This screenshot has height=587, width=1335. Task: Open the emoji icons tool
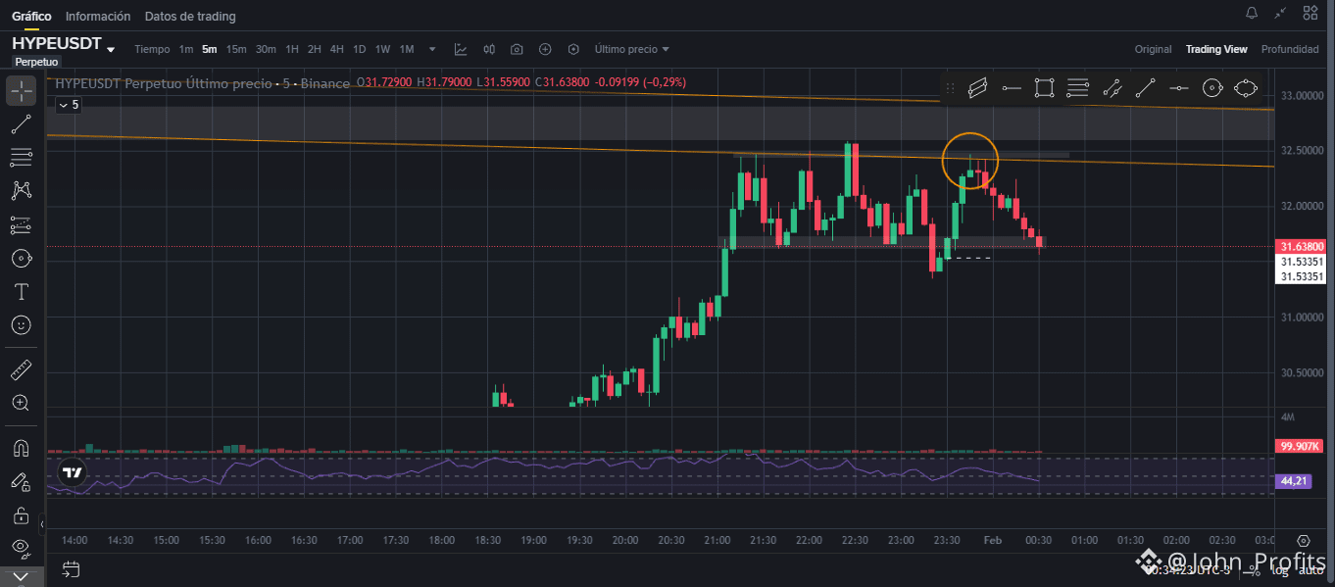click(22, 324)
